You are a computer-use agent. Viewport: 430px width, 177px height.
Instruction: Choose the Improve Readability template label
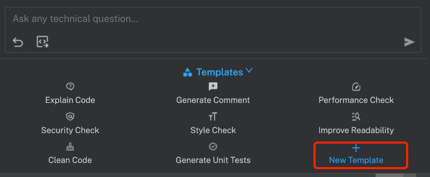click(356, 130)
